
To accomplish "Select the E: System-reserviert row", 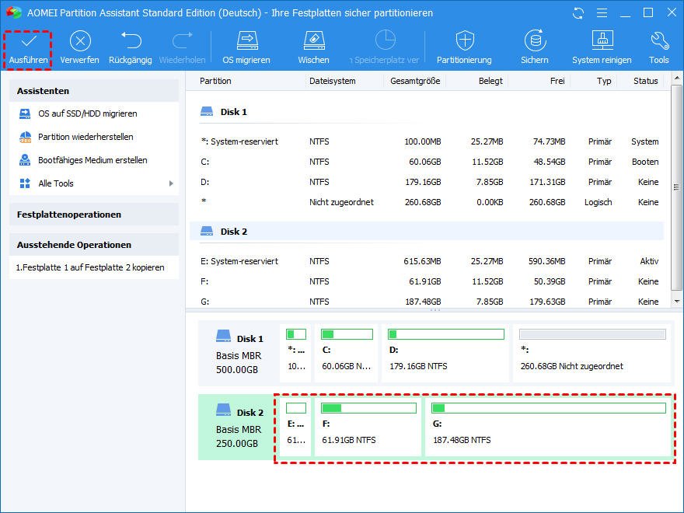I will (427, 261).
